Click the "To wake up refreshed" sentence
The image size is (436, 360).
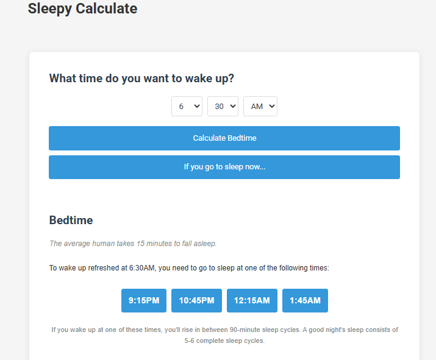pos(189,268)
